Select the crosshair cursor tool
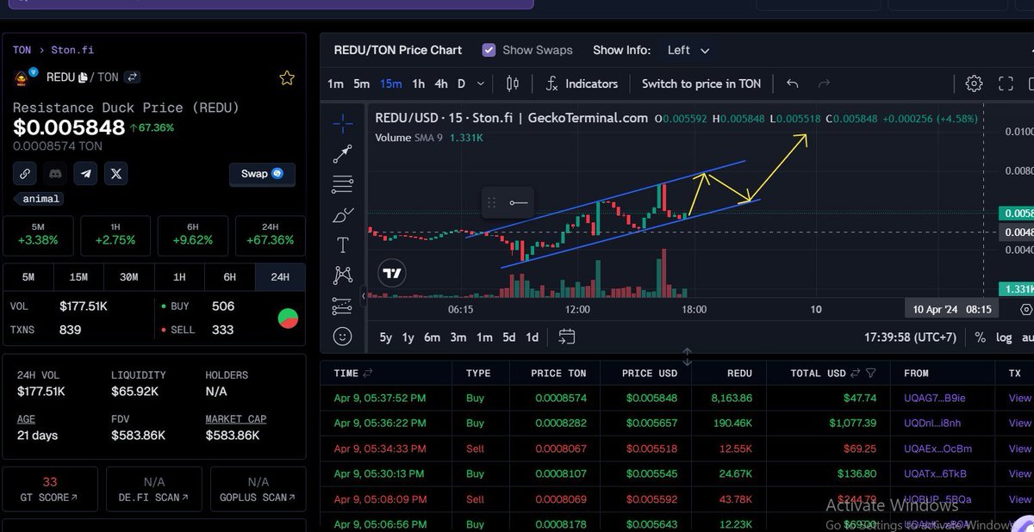 (x=343, y=123)
